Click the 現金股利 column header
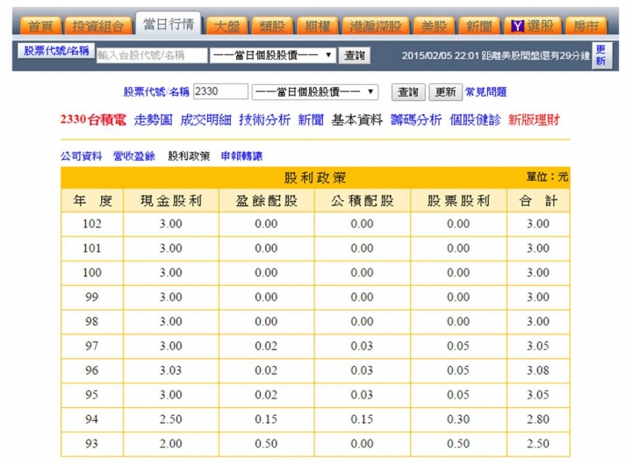 [x=171, y=201]
